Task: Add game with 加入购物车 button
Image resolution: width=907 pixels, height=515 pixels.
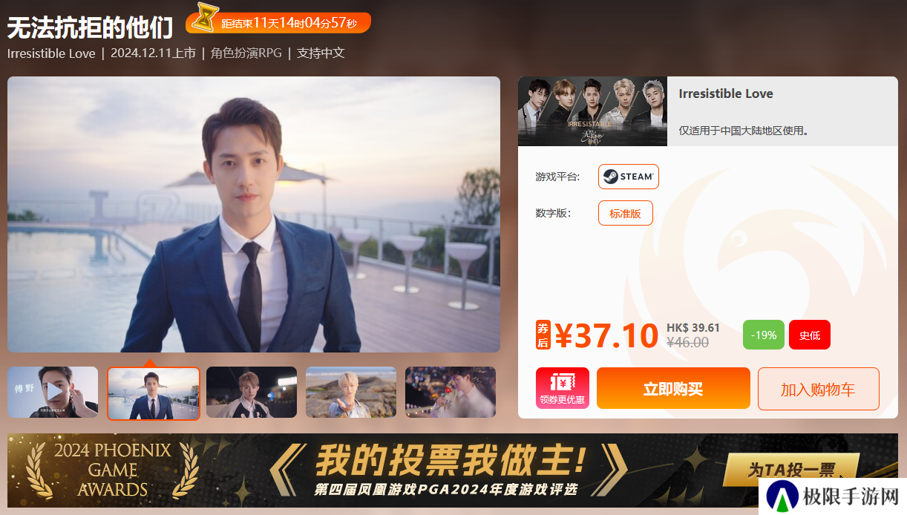Action: point(818,388)
